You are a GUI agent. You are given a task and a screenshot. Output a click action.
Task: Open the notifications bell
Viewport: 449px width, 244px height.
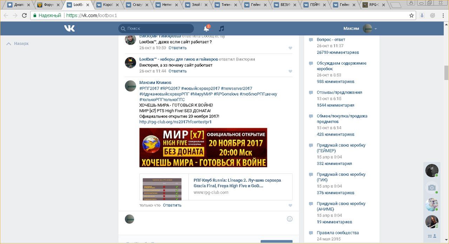click(x=206, y=29)
